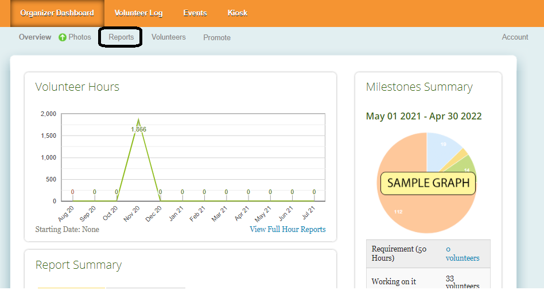Click the May 01 2021 - Apr 30 2022 date range
Viewport: 544px width, 290px height.
tap(423, 116)
